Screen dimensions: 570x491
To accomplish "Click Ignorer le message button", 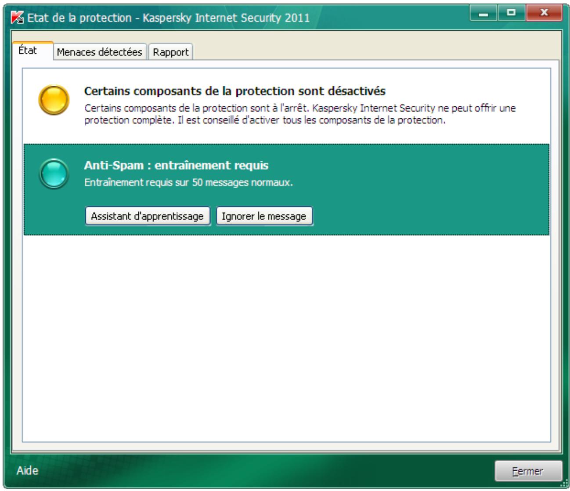I will click(x=264, y=216).
